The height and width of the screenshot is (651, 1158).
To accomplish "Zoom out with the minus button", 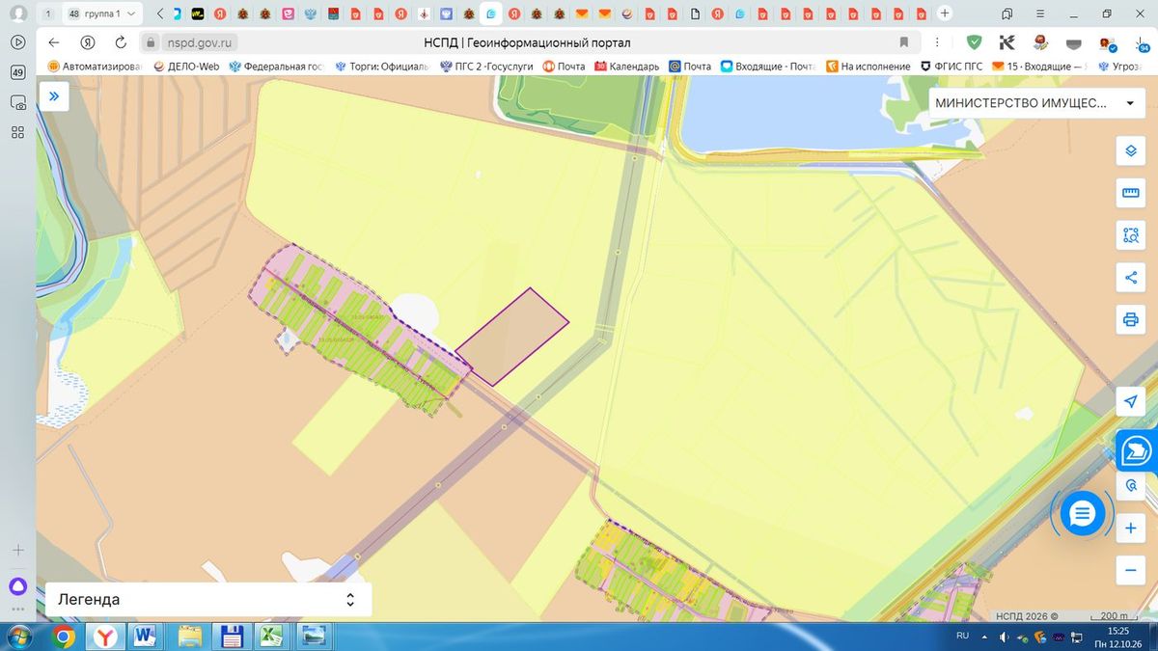I will pos(1130,570).
